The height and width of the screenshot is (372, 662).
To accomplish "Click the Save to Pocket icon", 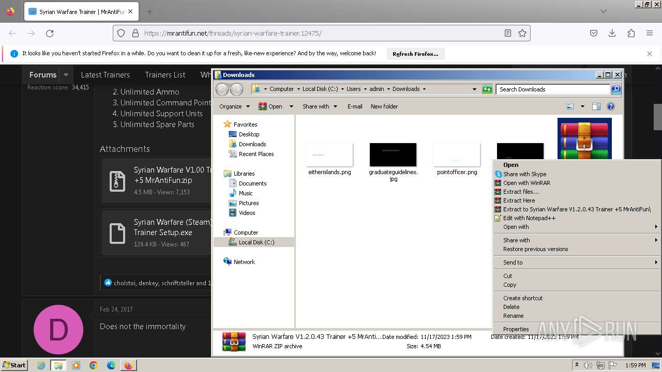I will (594, 33).
